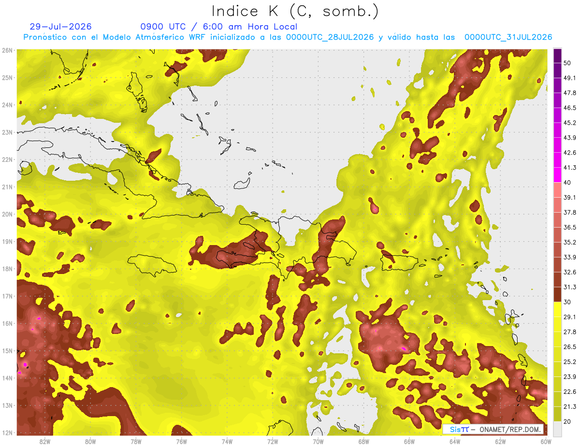
Task: Click the top dark purple colorbar segment above 50
Action: [x=557, y=56]
